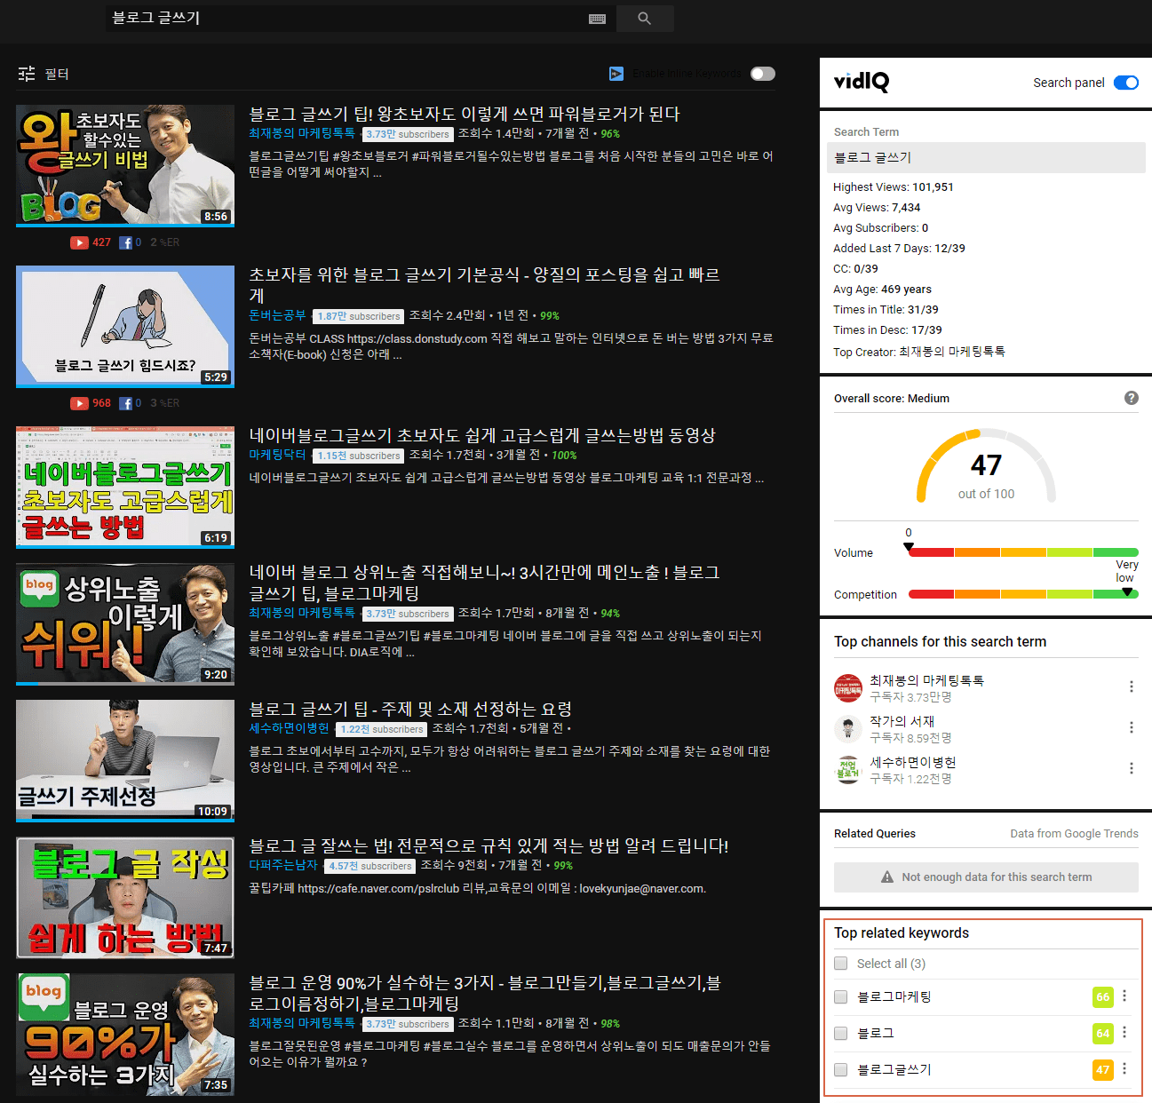Click the score badge 66 for 블로그마케팅
Screen dimensions: 1152x1103
(x=1102, y=997)
